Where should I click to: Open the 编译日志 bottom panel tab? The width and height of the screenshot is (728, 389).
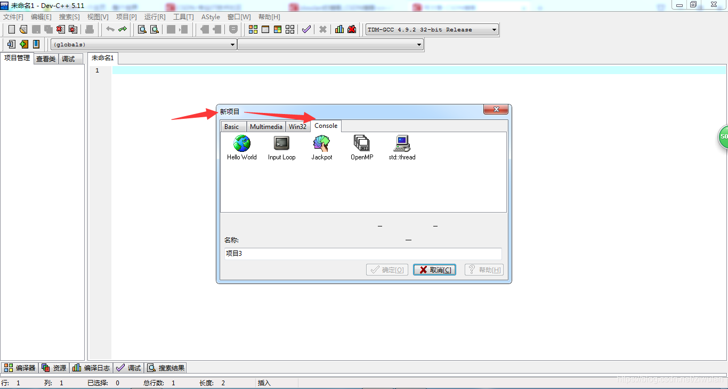[91, 368]
